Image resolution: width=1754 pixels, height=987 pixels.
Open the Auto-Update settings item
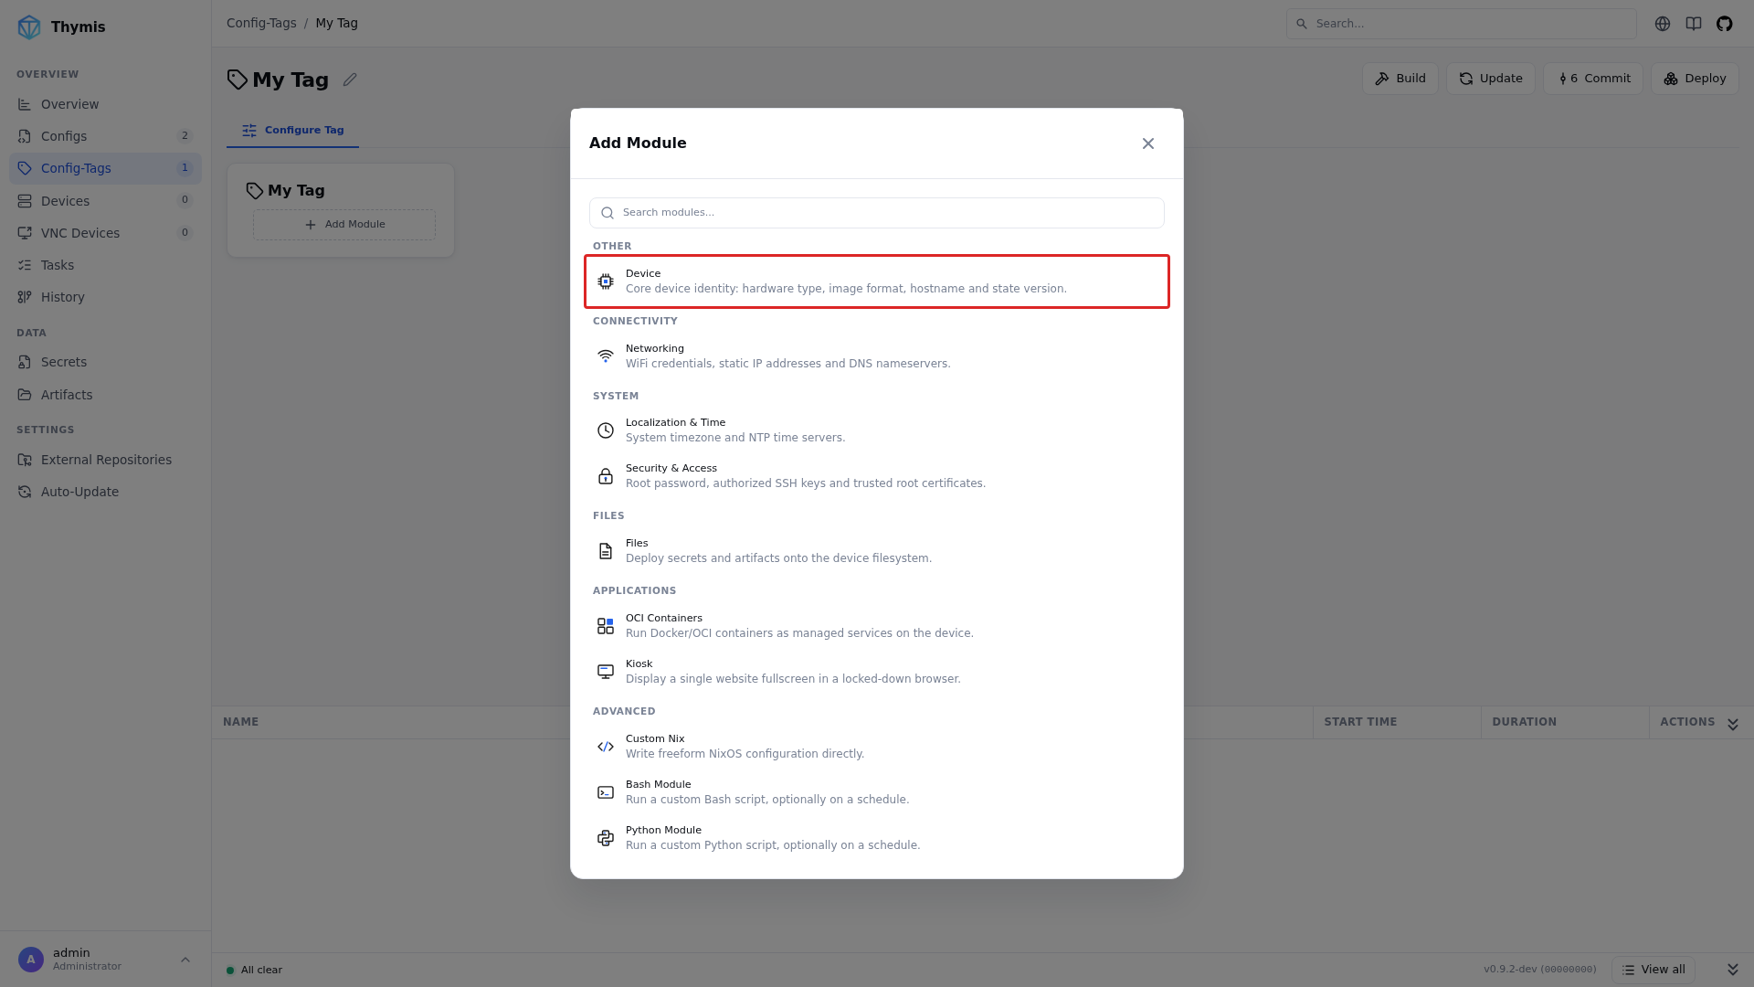[x=105, y=492]
